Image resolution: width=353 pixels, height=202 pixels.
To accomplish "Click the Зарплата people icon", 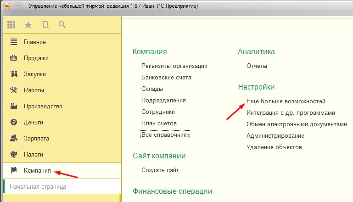I will (x=14, y=138).
